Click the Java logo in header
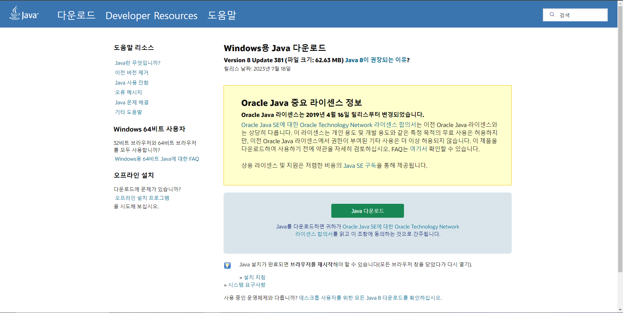This screenshot has height=313, width=623. (24, 13)
